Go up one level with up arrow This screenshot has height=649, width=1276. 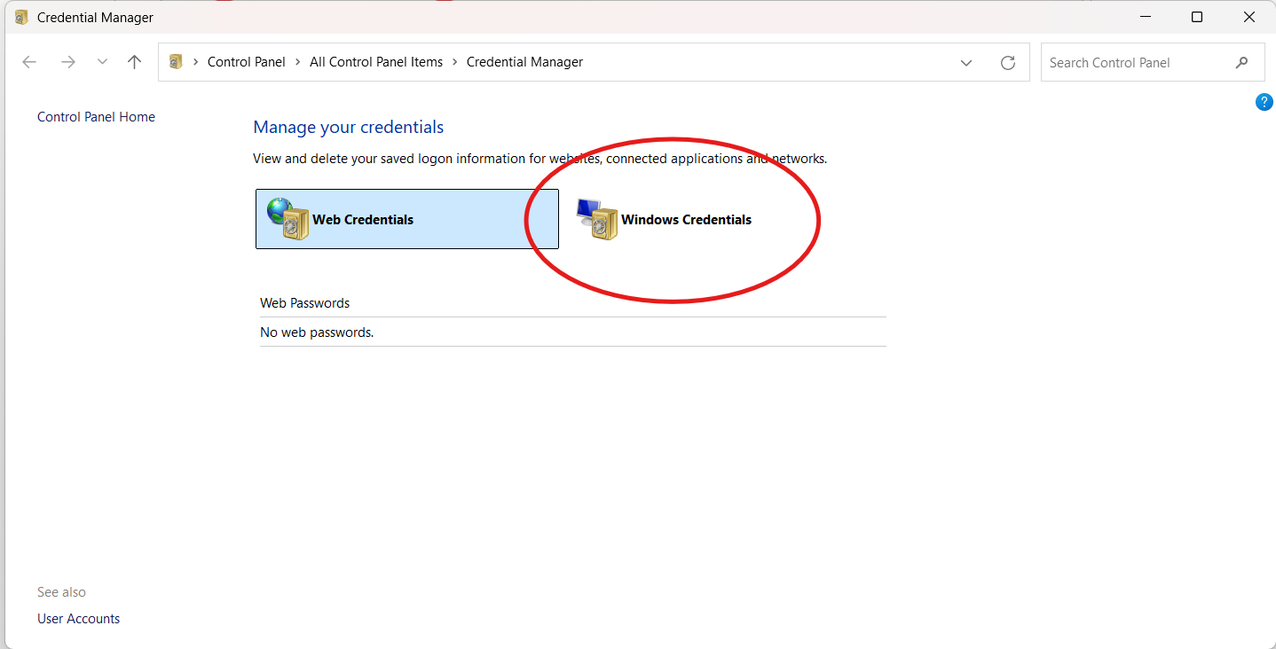pyautogui.click(x=134, y=62)
